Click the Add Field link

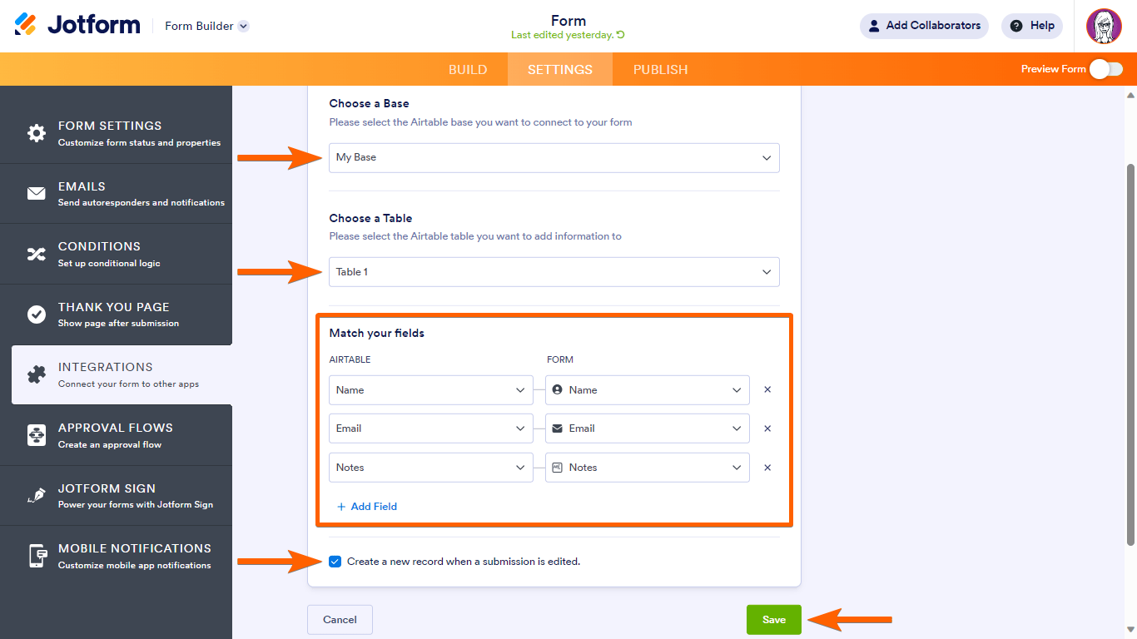click(x=367, y=507)
